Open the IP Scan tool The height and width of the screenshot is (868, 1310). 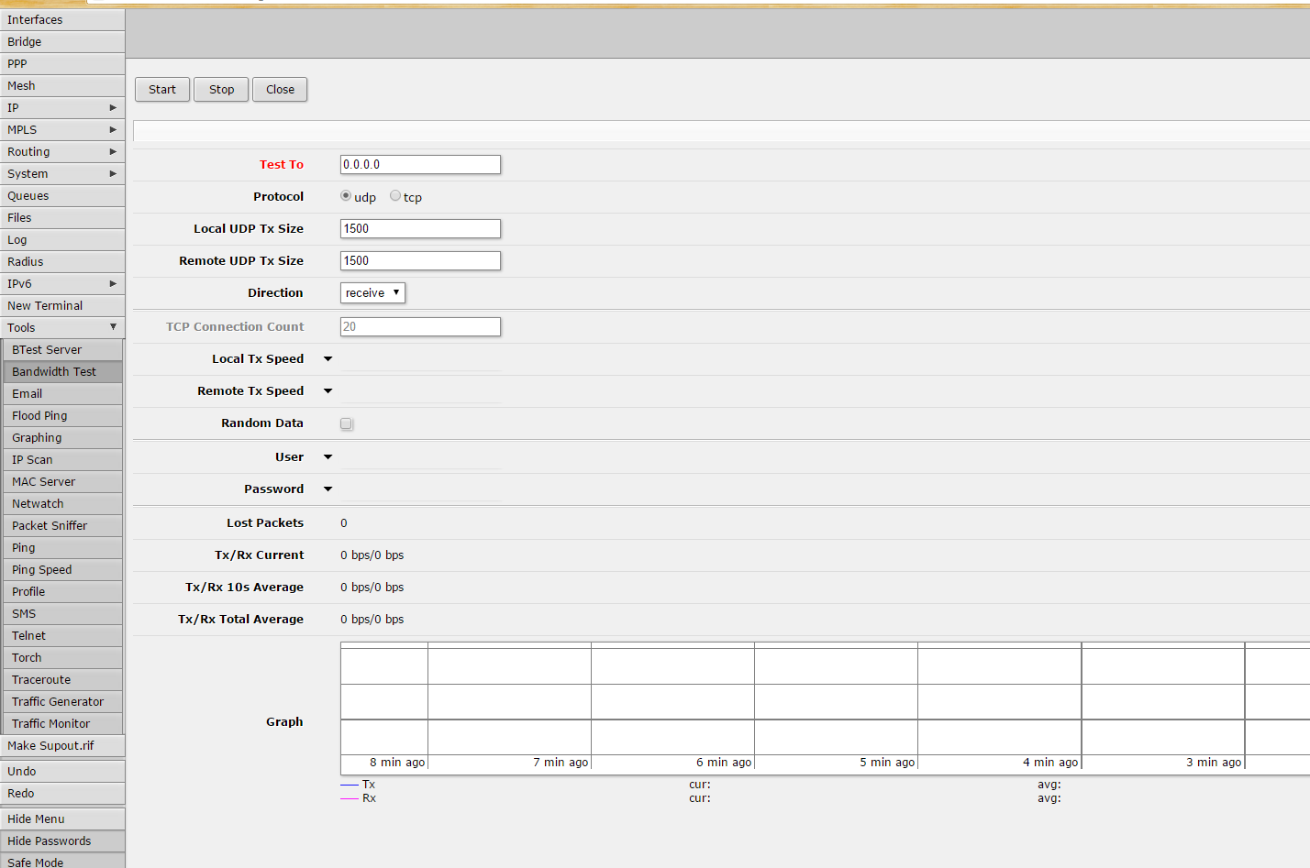click(63, 460)
